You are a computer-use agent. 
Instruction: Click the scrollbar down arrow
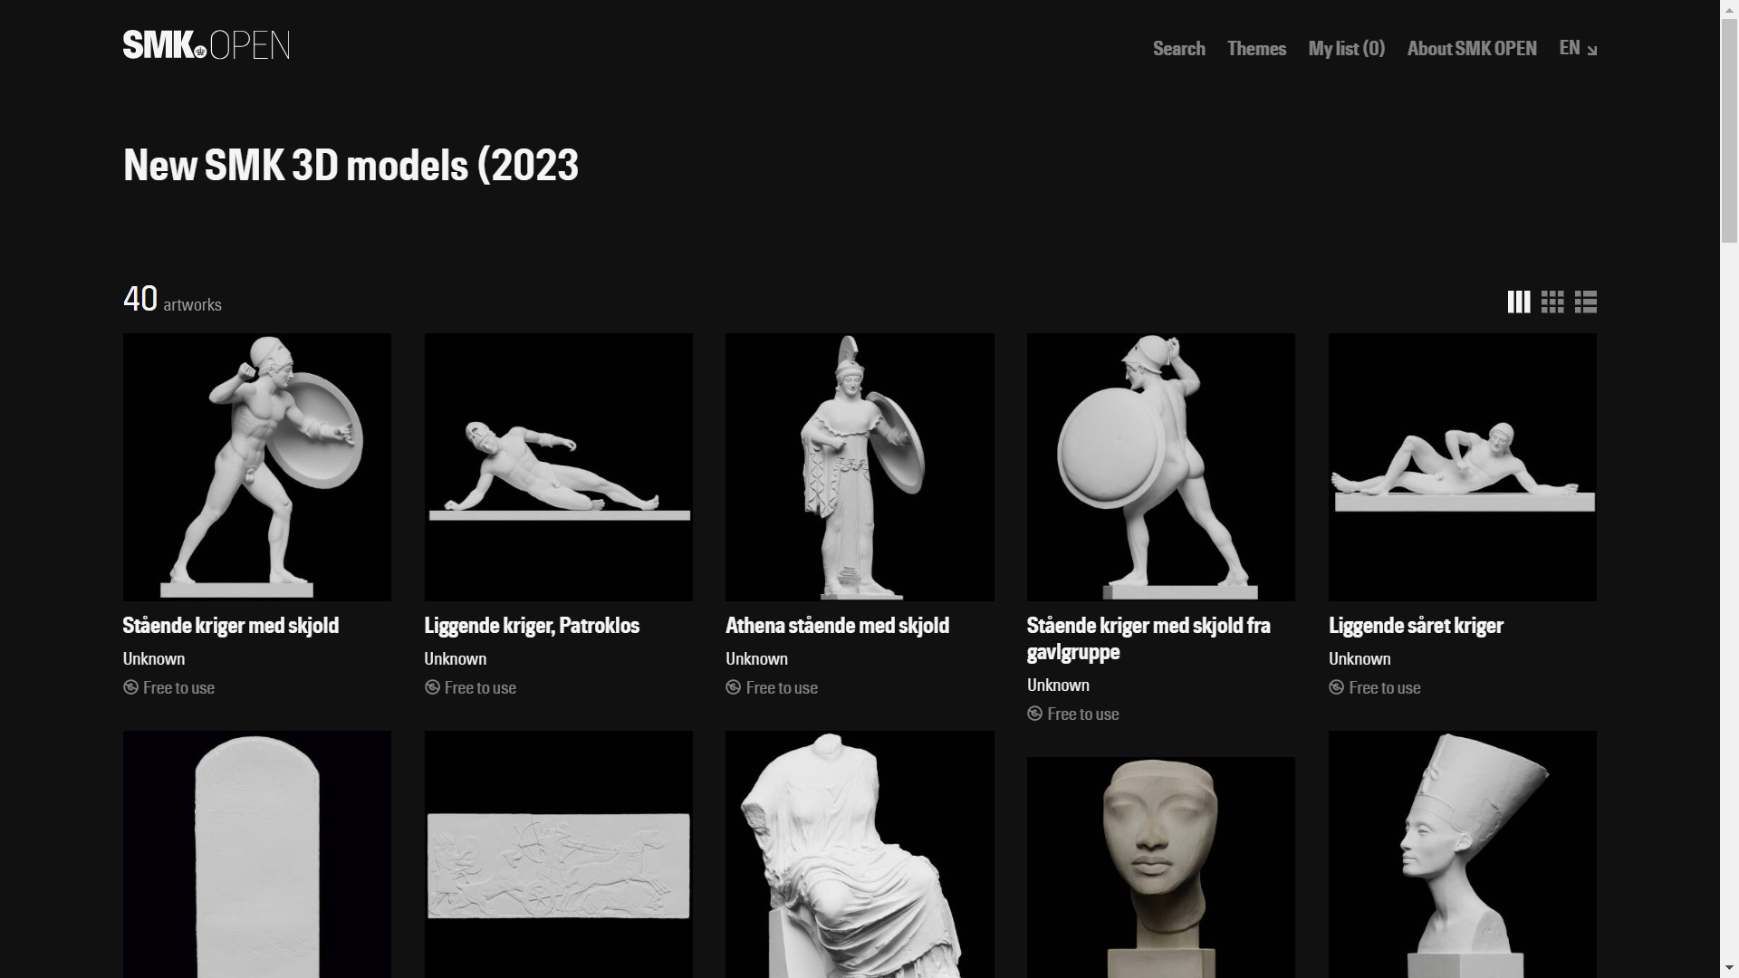coord(1729,969)
